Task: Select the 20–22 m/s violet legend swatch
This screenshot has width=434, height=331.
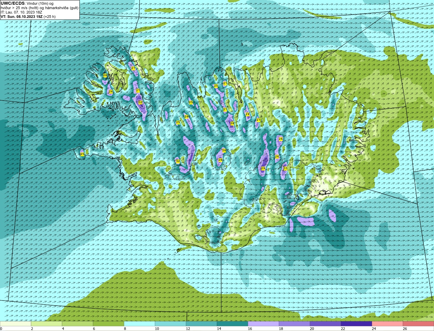Action: point(325,324)
